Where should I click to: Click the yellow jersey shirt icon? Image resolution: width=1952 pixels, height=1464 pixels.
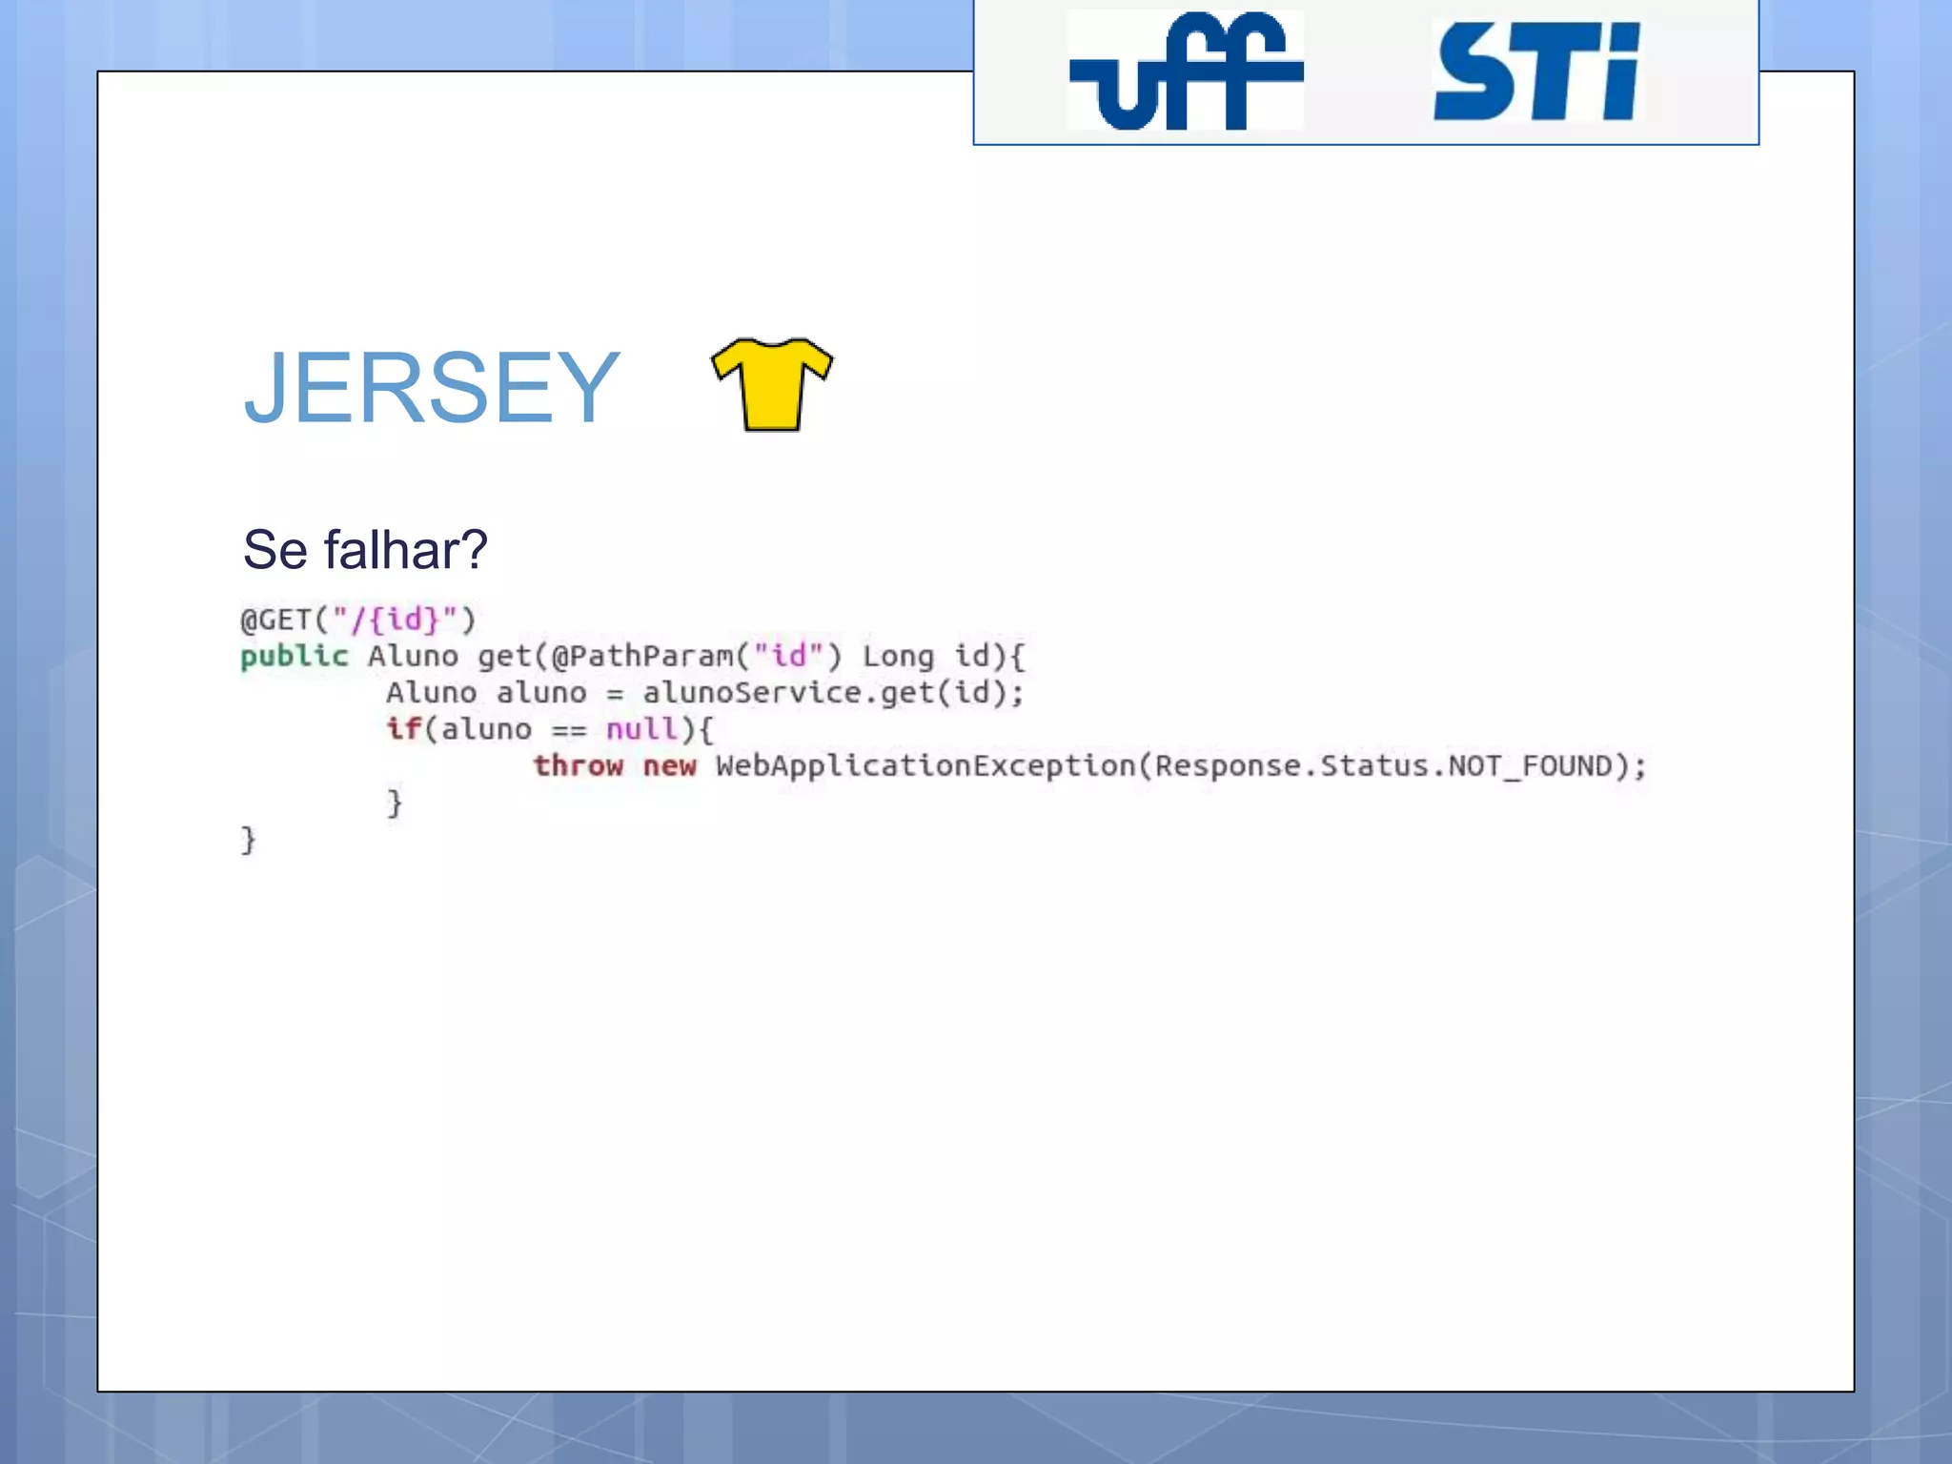(x=772, y=384)
